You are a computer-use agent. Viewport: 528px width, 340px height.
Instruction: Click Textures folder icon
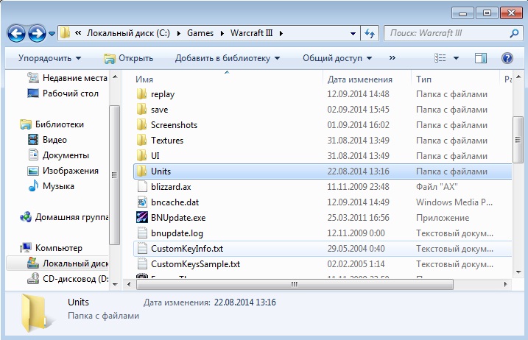(142, 141)
